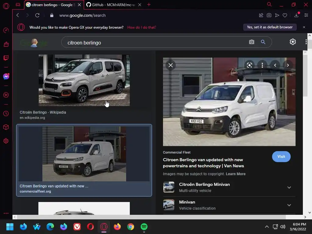Search inside image with Lens icon
The image size is (312, 234).
pyautogui.click(x=250, y=65)
